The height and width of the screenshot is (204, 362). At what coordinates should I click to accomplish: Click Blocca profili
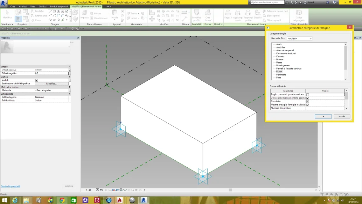272,16
